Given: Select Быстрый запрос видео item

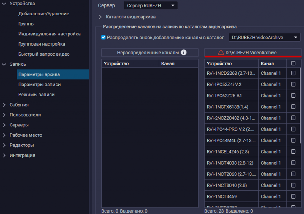Looking at the screenshot, I should point(44,54).
